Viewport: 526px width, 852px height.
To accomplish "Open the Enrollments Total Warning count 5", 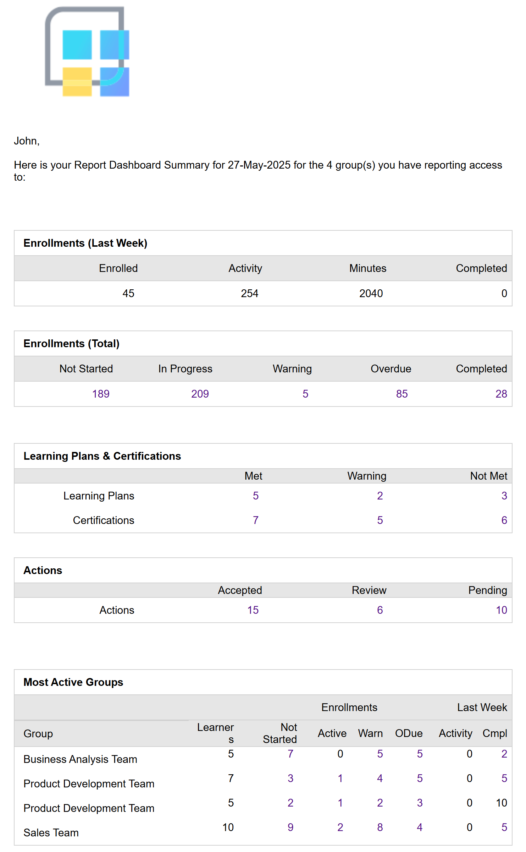I will pyautogui.click(x=305, y=394).
